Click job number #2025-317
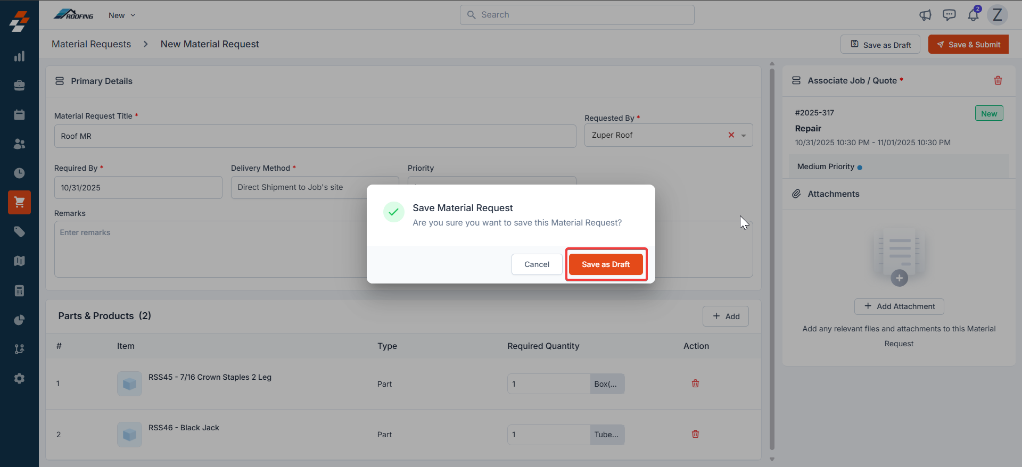The image size is (1022, 467). pyautogui.click(x=814, y=113)
